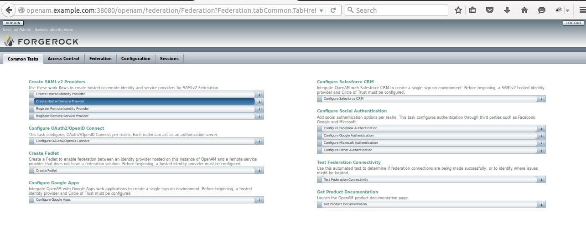The height and width of the screenshot is (228, 586).
Task: Show info for Create Hosted Service Provider
Action: (259, 101)
